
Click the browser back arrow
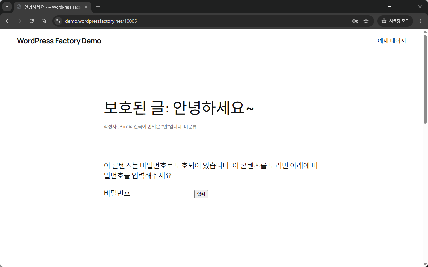click(x=8, y=21)
